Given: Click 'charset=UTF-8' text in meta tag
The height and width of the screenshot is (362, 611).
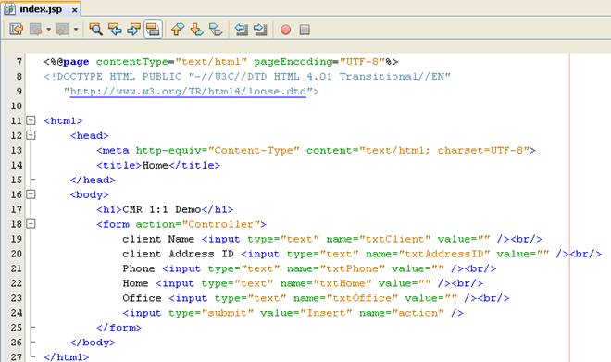Looking at the screenshot, I should click(x=480, y=150).
